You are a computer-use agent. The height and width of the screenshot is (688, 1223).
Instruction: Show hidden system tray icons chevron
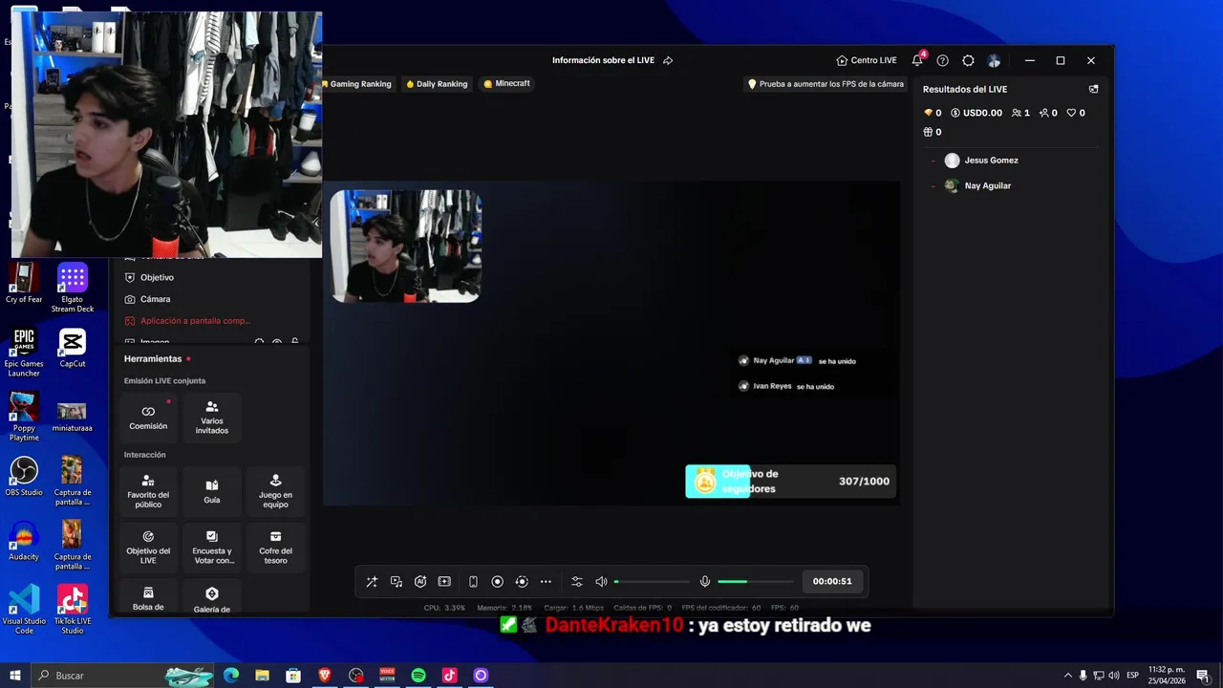pyautogui.click(x=1068, y=676)
